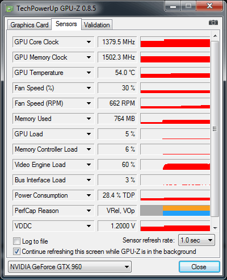Switch to the Graphics Card tab
Screen dimensions: 227x280
click(x=30, y=25)
